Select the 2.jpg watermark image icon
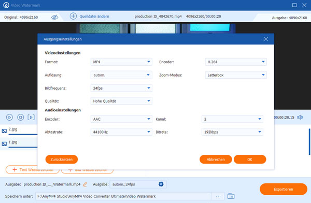 tap(4, 131)
